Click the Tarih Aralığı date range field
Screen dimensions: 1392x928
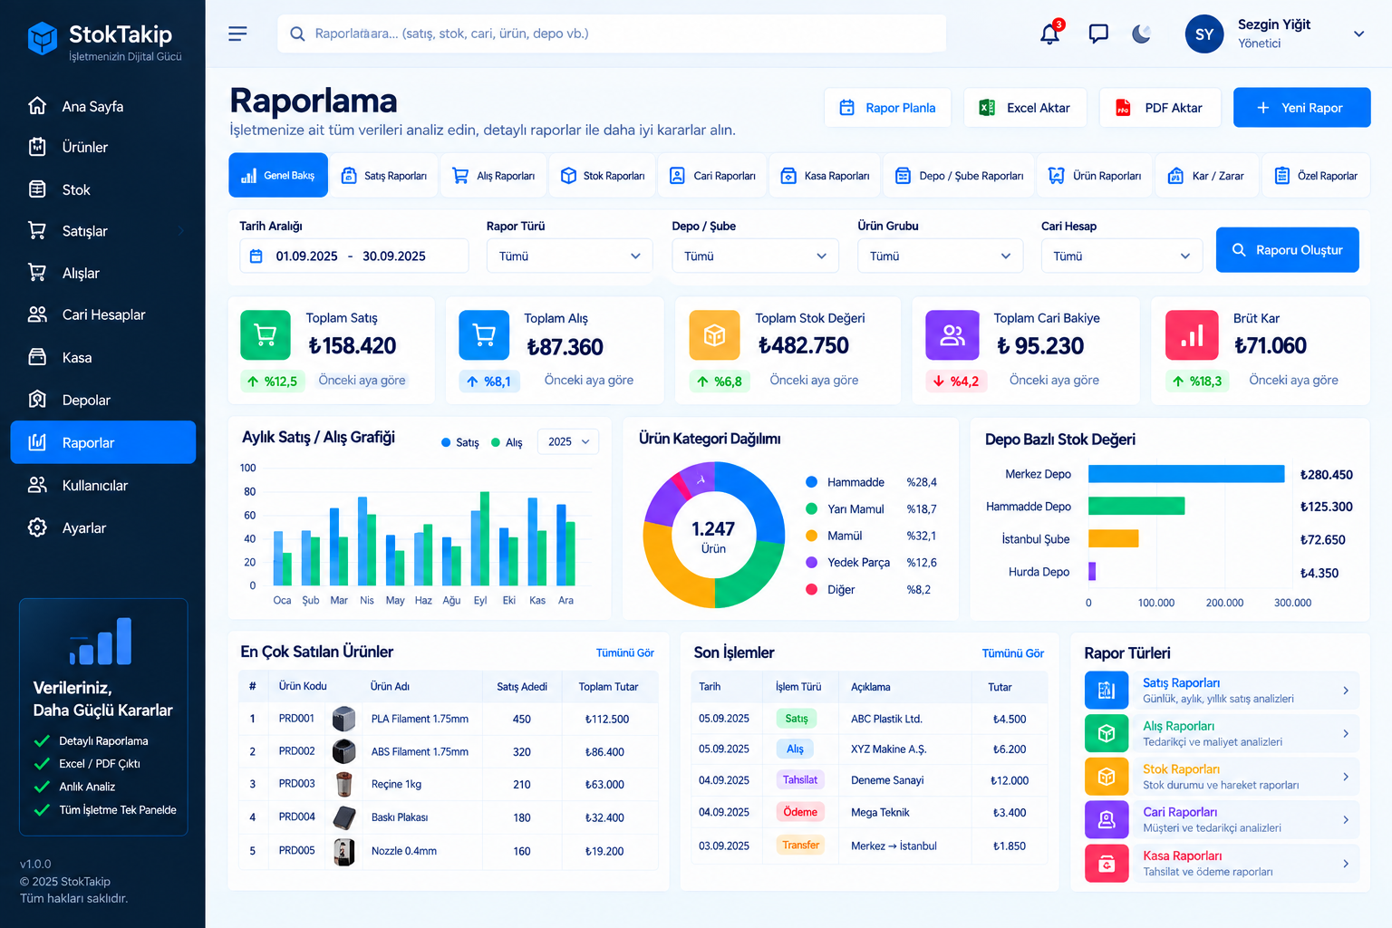pyautogui.click(x=353, y=256)
